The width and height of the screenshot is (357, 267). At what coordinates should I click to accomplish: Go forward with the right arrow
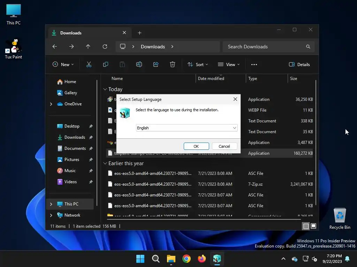tap(71, 47)
